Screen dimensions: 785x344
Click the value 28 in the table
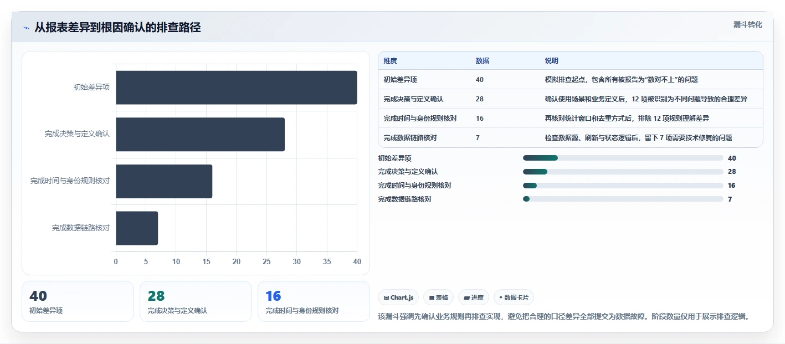(479, 99)
